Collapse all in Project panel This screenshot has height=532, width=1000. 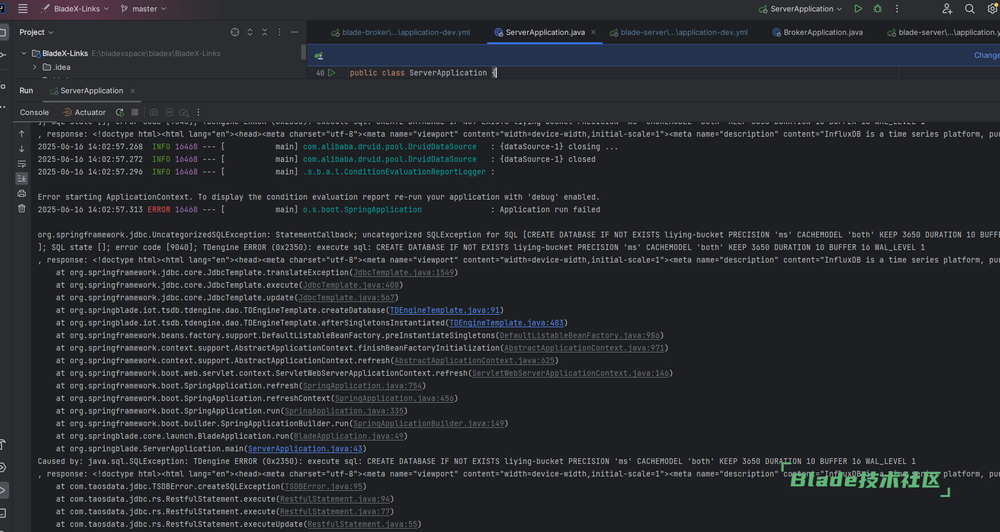(x=265, y=32)
